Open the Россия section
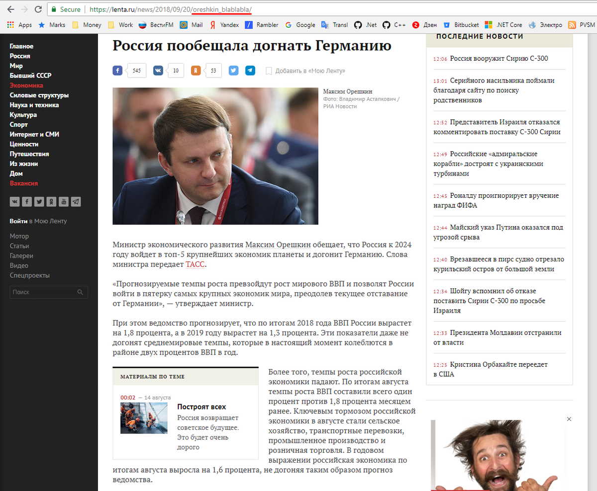The height and width of the screenshot is (491, 597). coord(20,56)
